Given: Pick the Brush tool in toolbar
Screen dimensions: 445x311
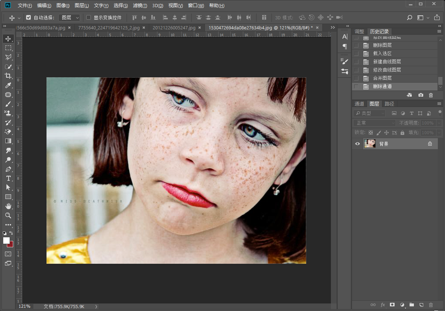Looking at the screenshot, I should 8,104.
